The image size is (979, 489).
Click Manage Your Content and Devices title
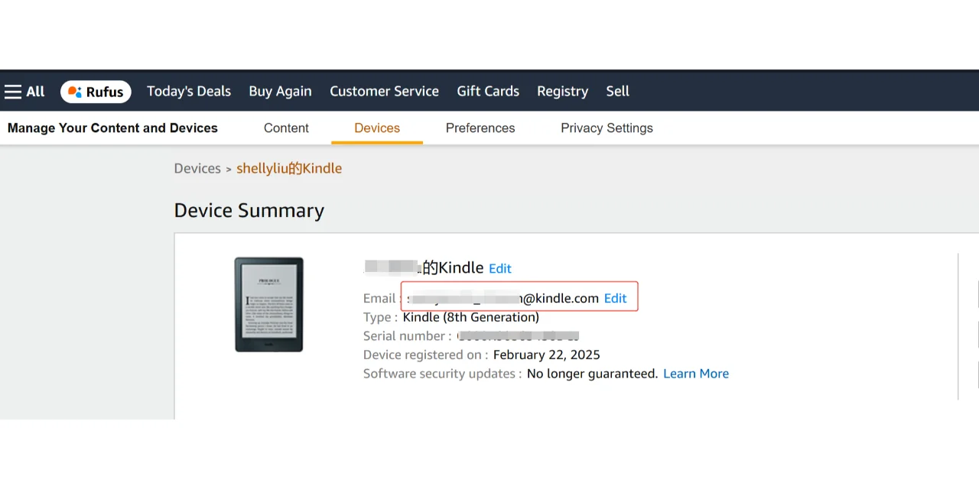pos(112,128)
